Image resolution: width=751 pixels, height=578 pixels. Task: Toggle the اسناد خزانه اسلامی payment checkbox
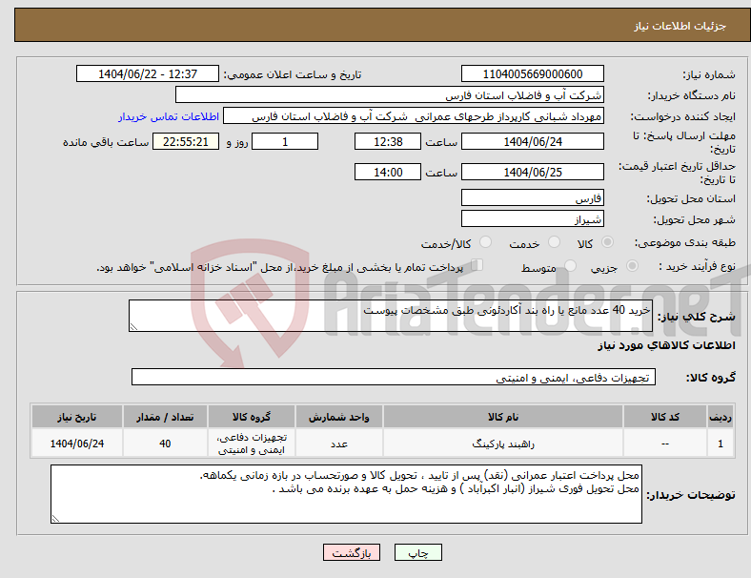pyautogui.click(x=477, y=265)
